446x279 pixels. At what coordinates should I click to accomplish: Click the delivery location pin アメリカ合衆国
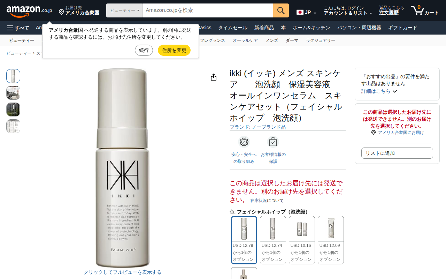pyautogui.click(x=79, y=10)
